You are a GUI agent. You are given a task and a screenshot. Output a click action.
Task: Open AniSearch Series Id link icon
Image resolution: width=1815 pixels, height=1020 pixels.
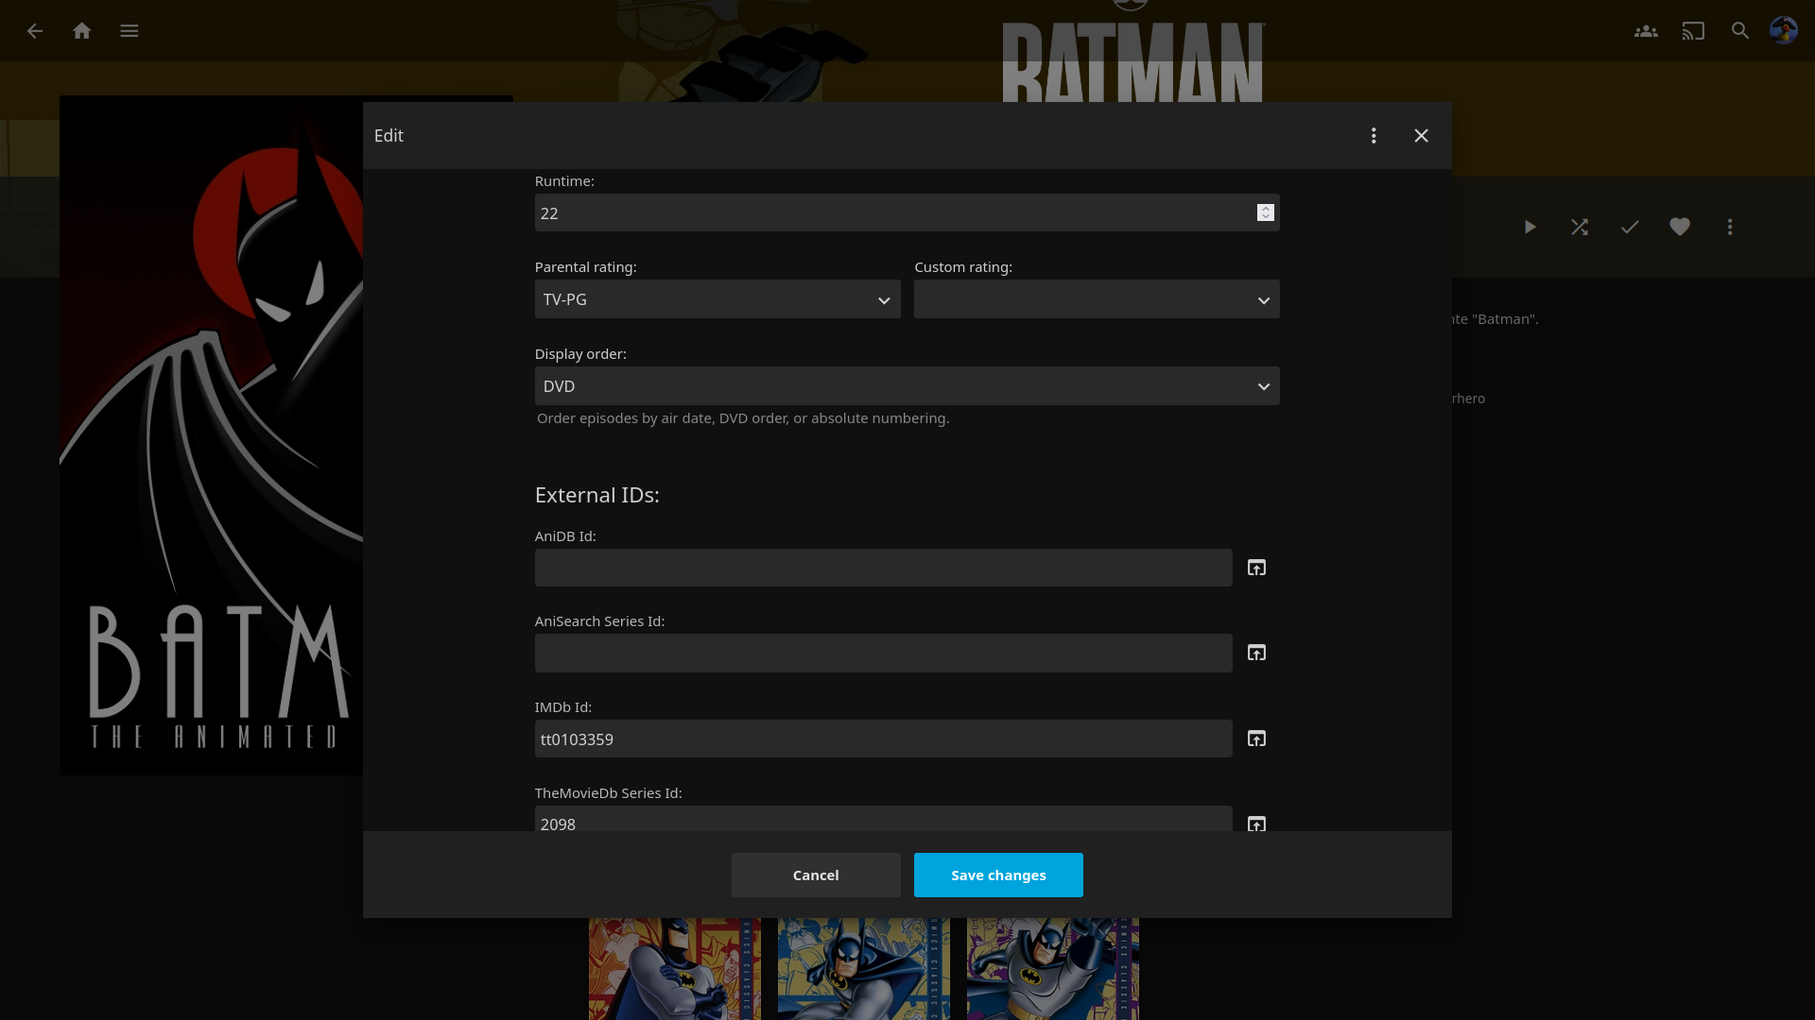pos(1256,653)
